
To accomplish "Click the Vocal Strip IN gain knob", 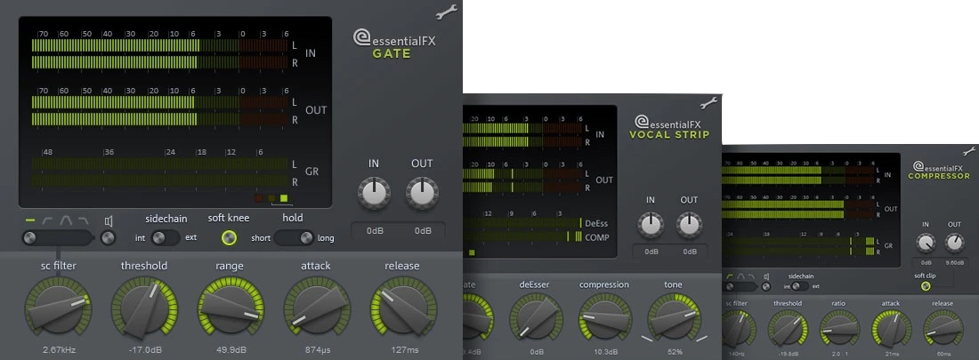I will point(651,225).
